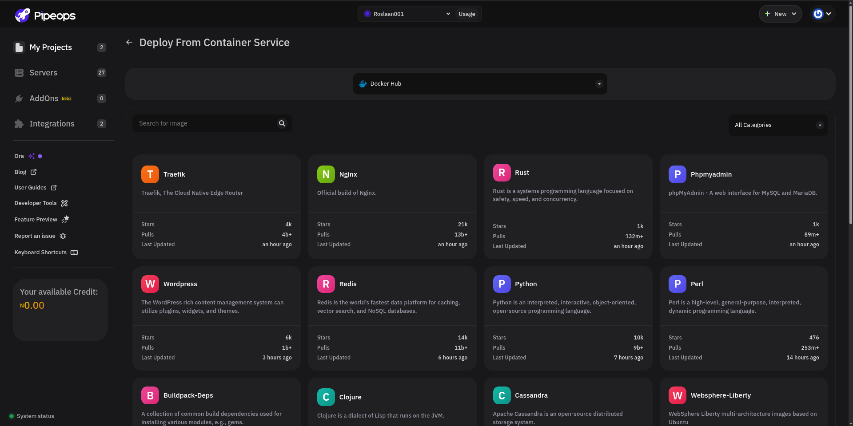Click the Perl P icon
The width and height of the screenshot is (853, 426).
tap(678, 284)
